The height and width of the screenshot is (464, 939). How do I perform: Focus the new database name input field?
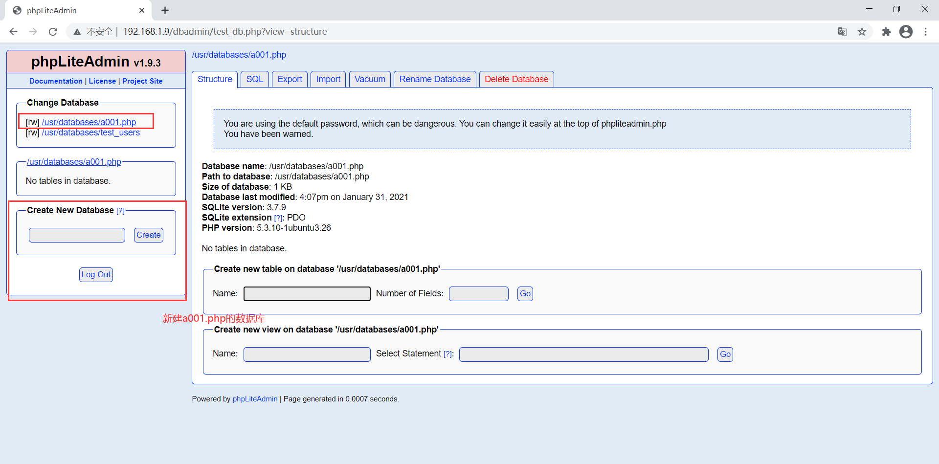[x=77, y=235]
